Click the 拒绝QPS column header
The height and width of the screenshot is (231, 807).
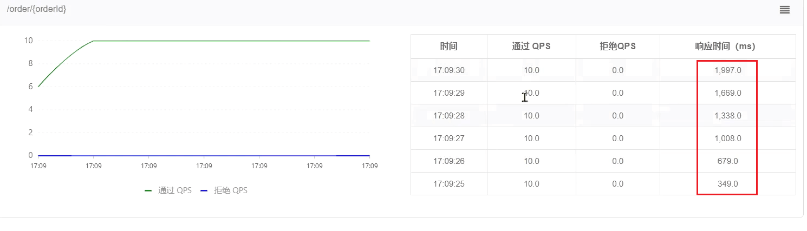pyautogui.click(x=617, y=47)
